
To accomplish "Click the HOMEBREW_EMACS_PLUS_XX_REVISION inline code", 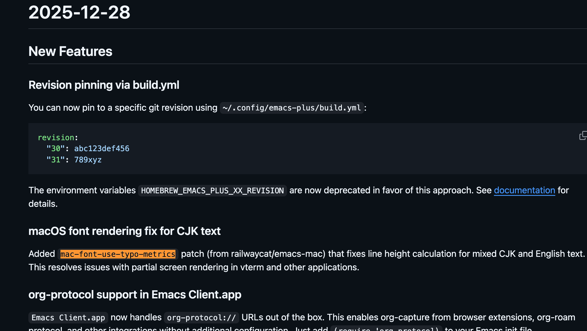I will tap(212, 191).
